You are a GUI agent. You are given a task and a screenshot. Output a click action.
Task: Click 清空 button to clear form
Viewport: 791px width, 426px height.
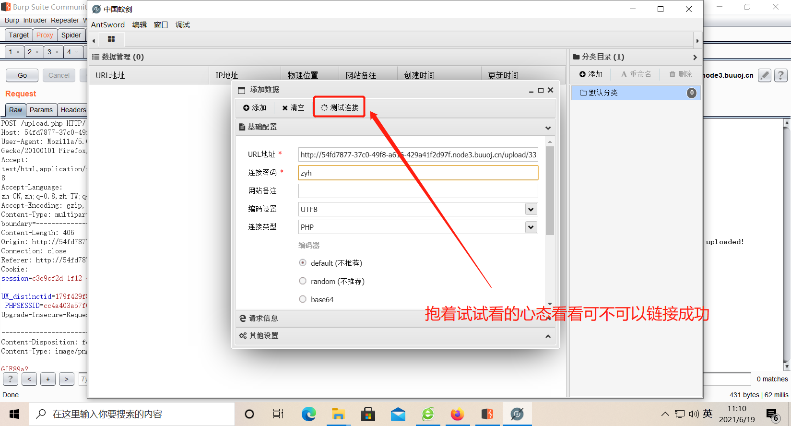pyautogui.click(x=293, y=108)
